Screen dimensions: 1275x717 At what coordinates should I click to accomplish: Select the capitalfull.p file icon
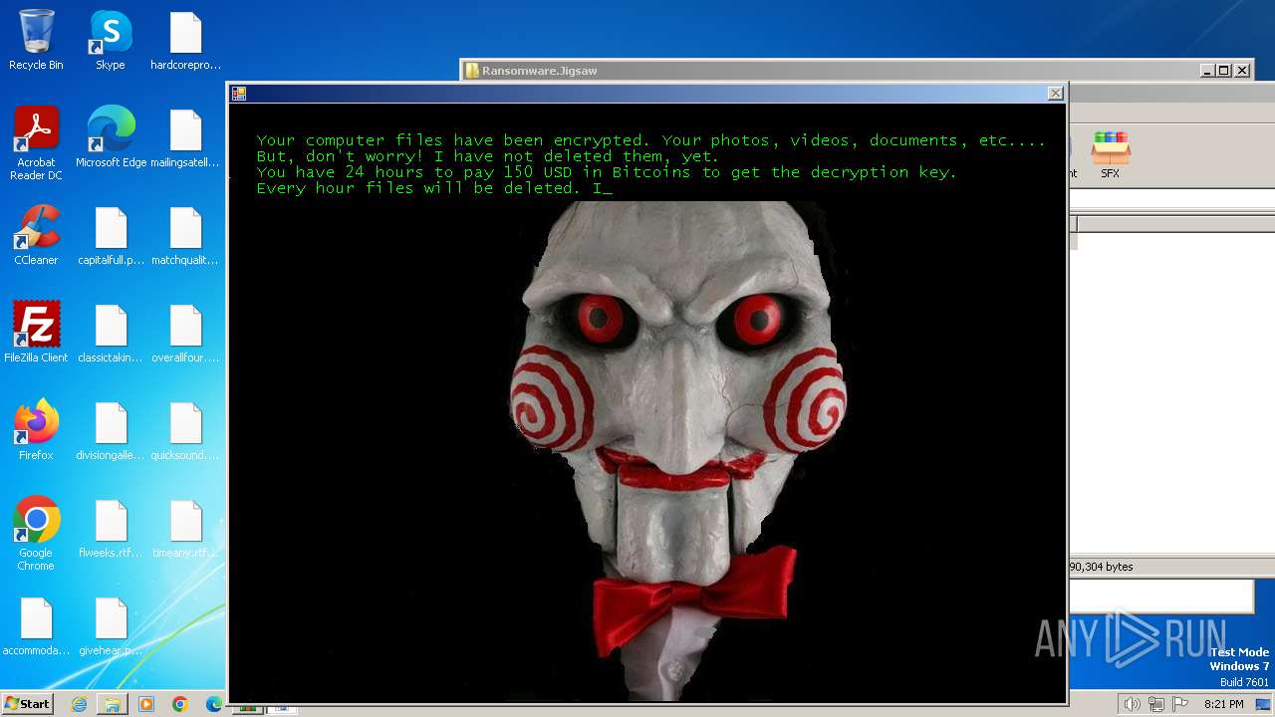click(111, 236)
